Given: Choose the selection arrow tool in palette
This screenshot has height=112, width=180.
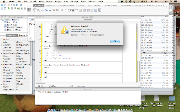Looking at the screenshot, I should tap(29, 10).
